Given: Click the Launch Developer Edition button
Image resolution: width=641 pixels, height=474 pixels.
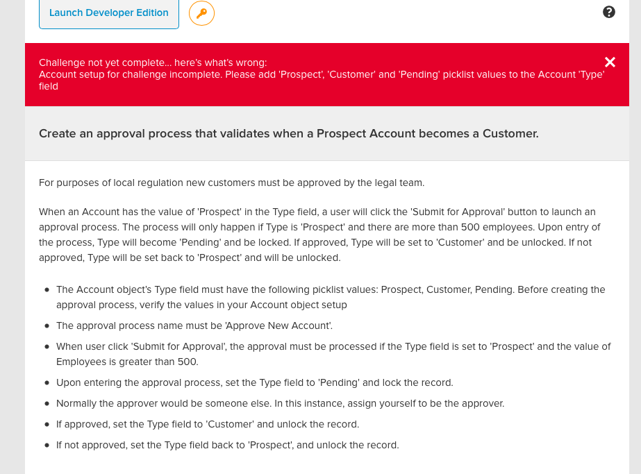Looking at the screenshot, I should (109, 13).
